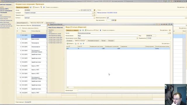Viewport: 187px width, 105px height.
Task: Open Все действия above Шаблоны проводок table
Action: (x=166, y=43)
